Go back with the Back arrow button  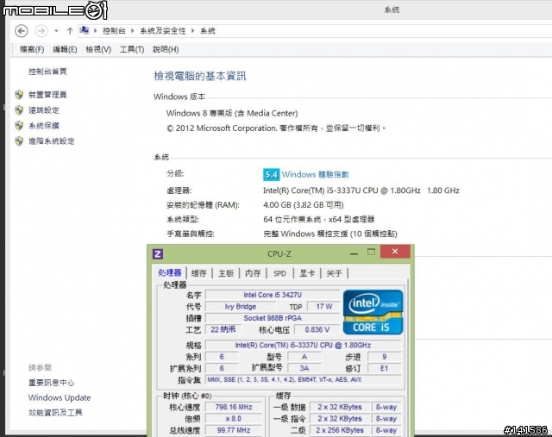(x=22, y=31)
